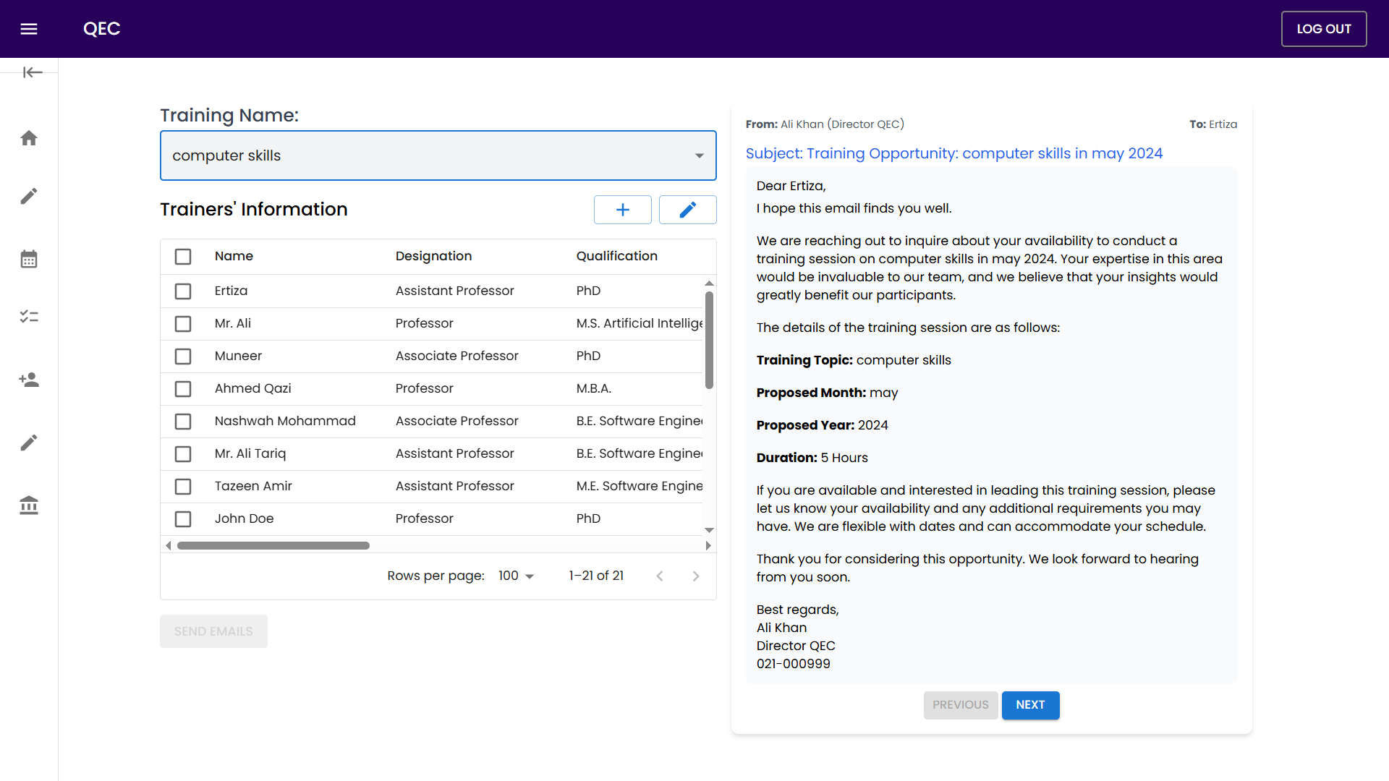This screenshot has height=781, width=1389.
Task: Open the calendar sidebar icon
Action: (x=29, y=259)
